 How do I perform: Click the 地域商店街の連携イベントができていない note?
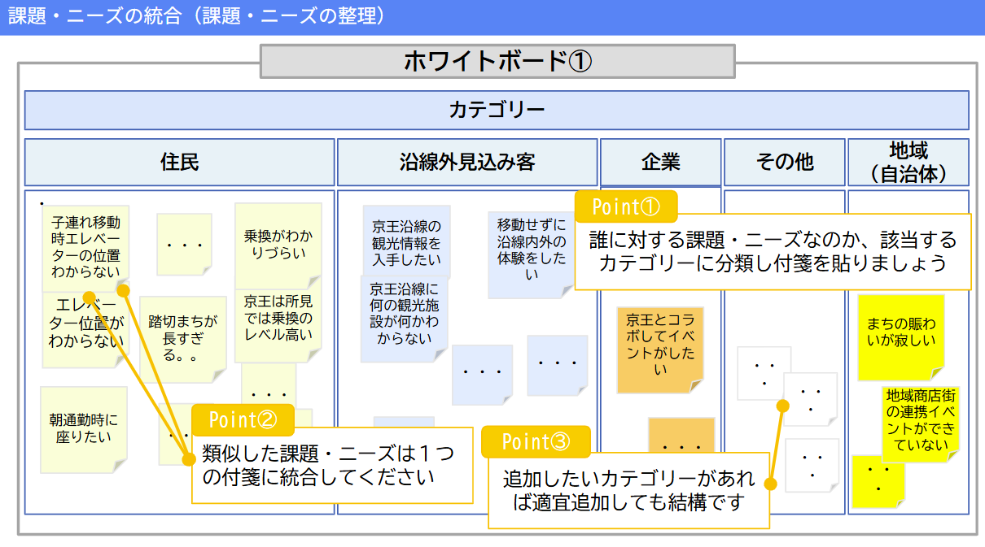tap(920, 423)
